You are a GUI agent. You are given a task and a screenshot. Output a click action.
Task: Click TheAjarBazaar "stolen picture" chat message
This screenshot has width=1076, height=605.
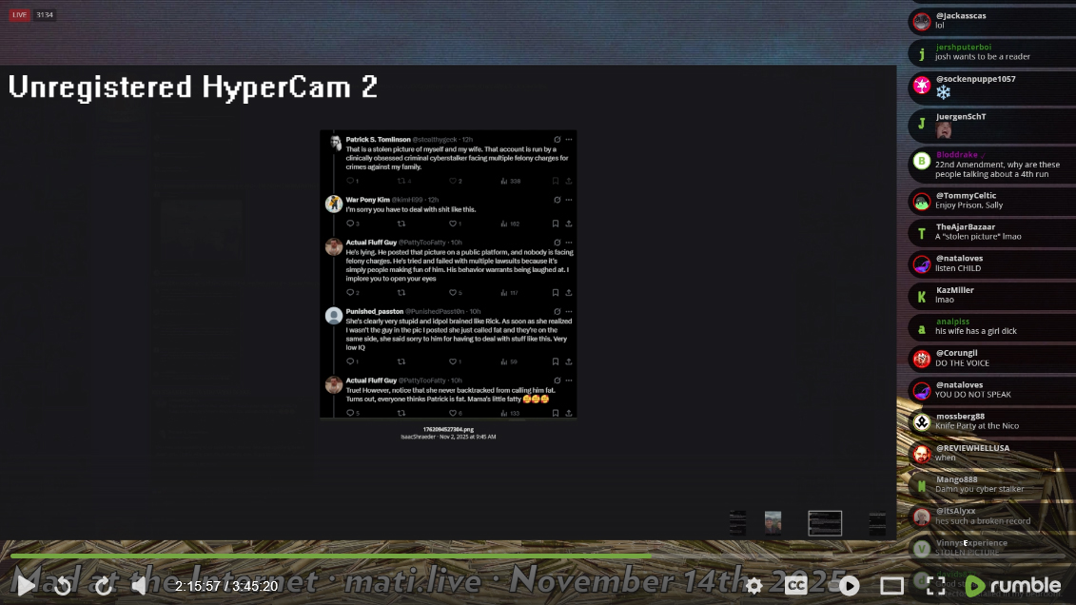tap(978, 237)
